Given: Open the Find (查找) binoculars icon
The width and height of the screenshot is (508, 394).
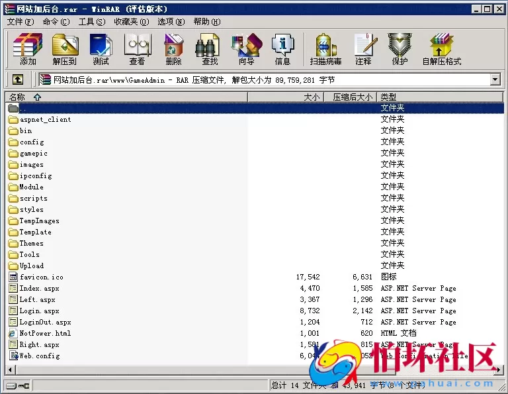Looking at the screenshot, I should [209, 48].
